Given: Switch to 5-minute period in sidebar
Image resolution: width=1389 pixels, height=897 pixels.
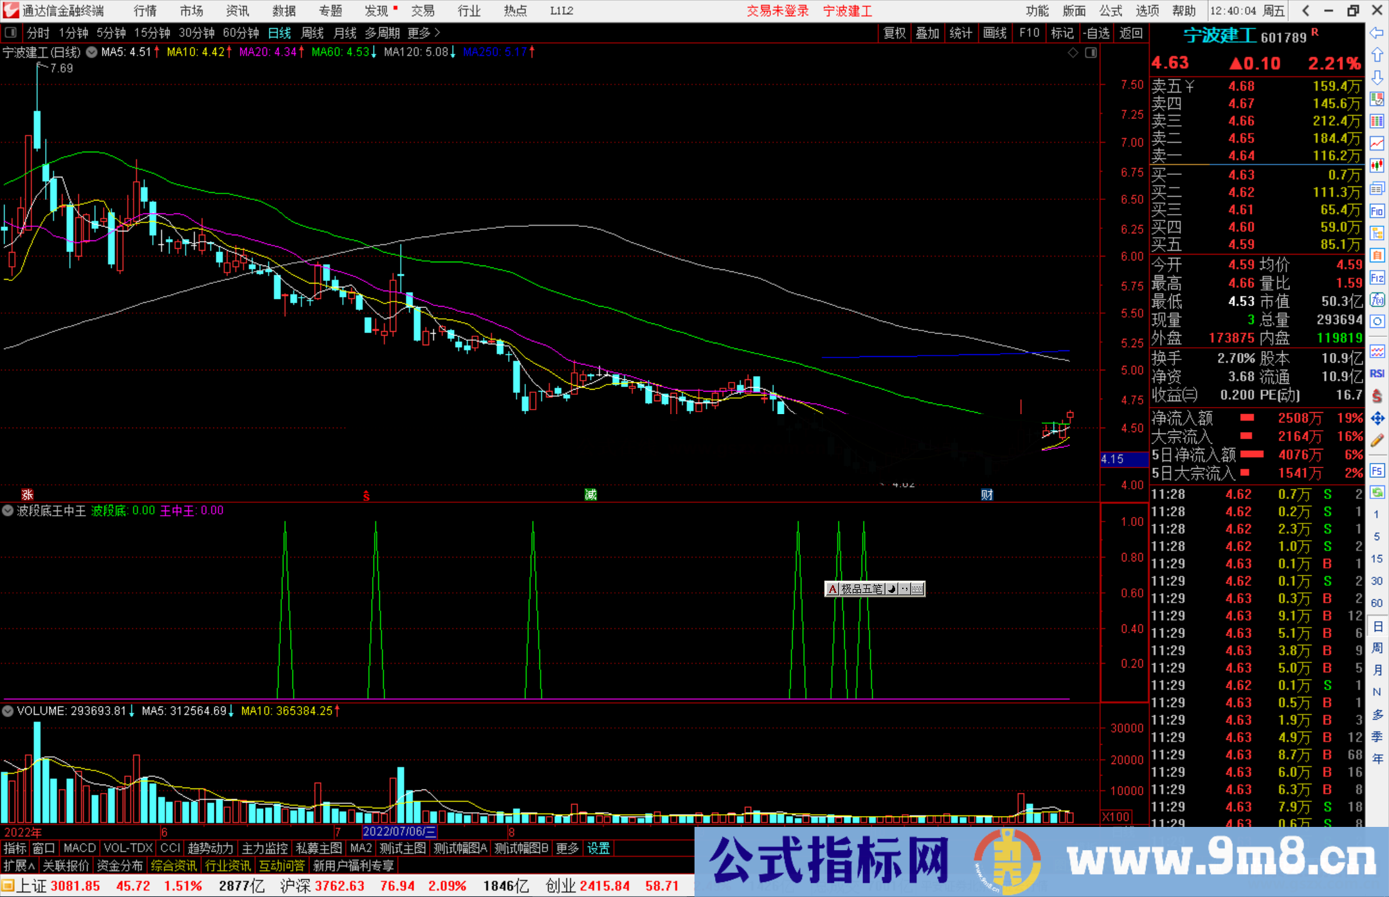Looking at the screenshot, I should pos(1377,536).
